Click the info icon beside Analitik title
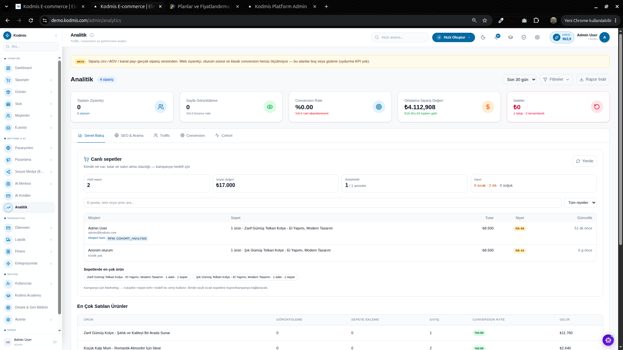Image resolution: width=623 pixels, height=350 pixels. tap(92, 35)
